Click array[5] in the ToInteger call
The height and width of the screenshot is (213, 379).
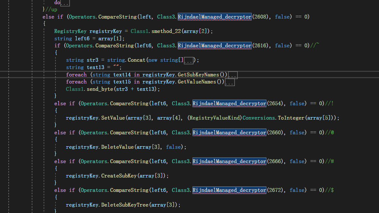point(319,118)
